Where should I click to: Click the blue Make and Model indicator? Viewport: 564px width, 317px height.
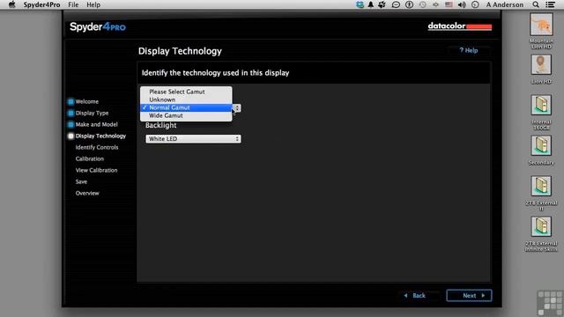pyautogui.click(x=70, y=125)
